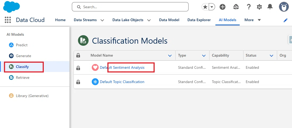Click the 'Topic Classificat...' capability cell
Image resolution: width=292 pixels, height=128 pixels.
[226, 82]
